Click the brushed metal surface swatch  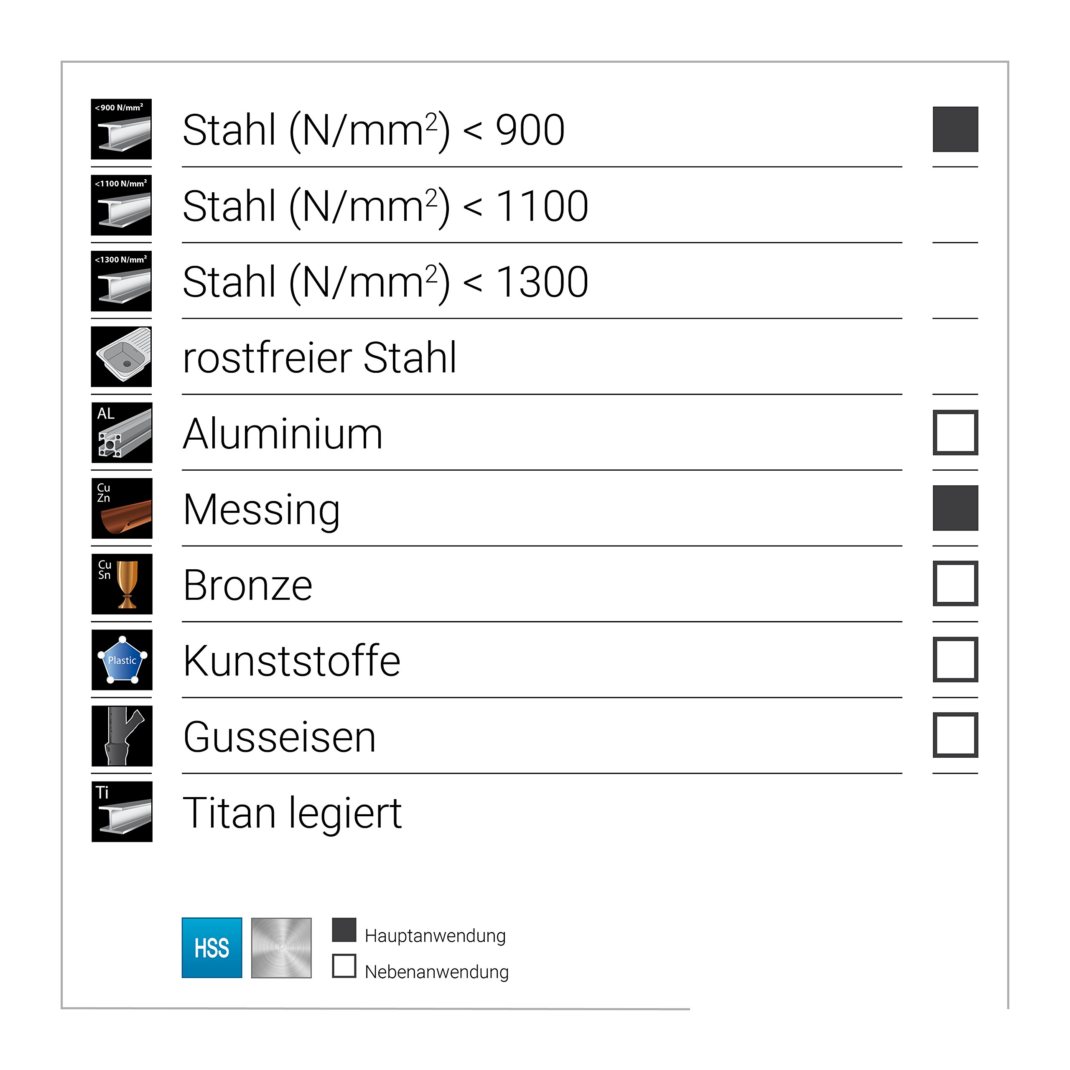click(281, 948)
